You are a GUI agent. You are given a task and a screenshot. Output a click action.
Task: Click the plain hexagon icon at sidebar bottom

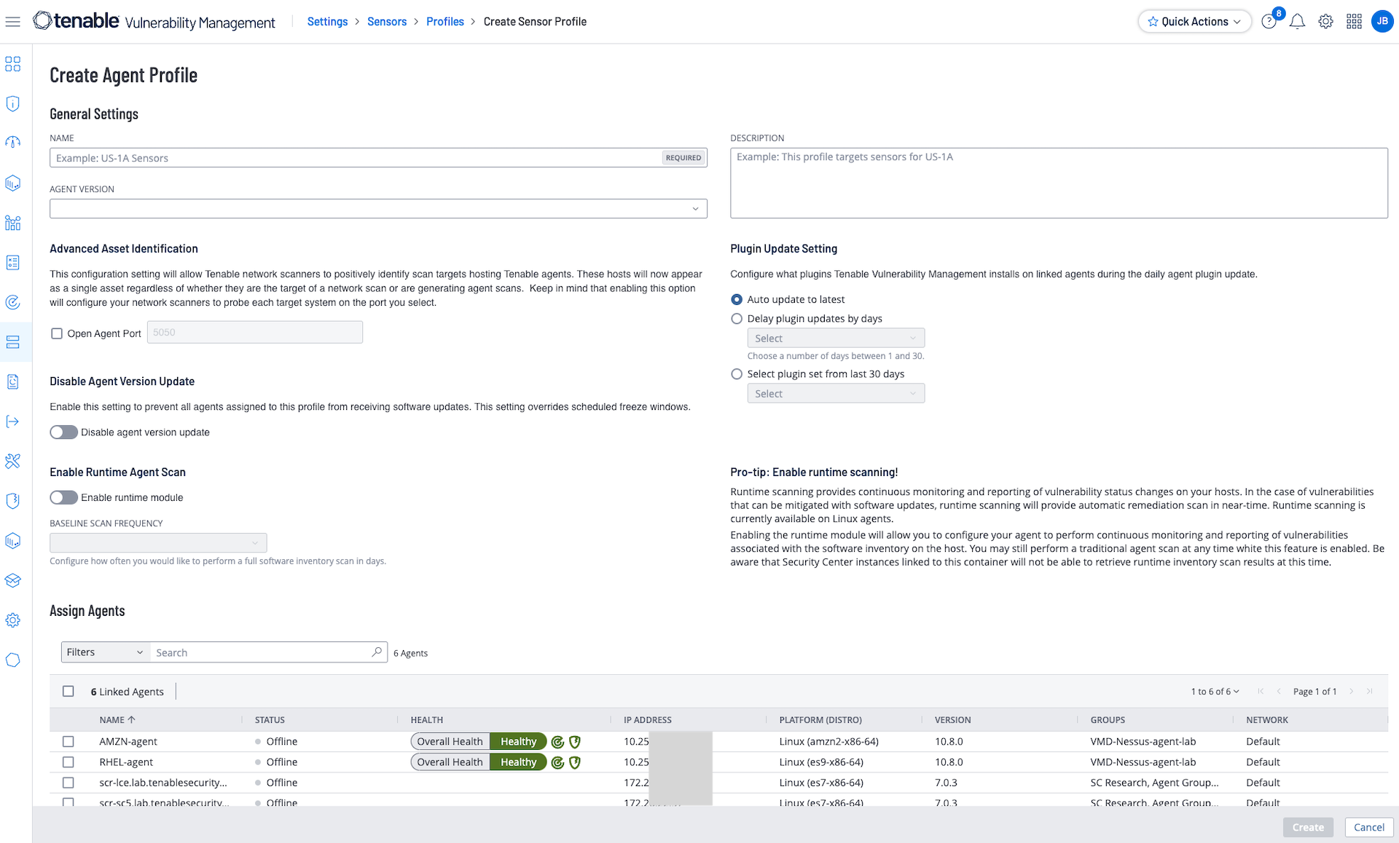12,660
